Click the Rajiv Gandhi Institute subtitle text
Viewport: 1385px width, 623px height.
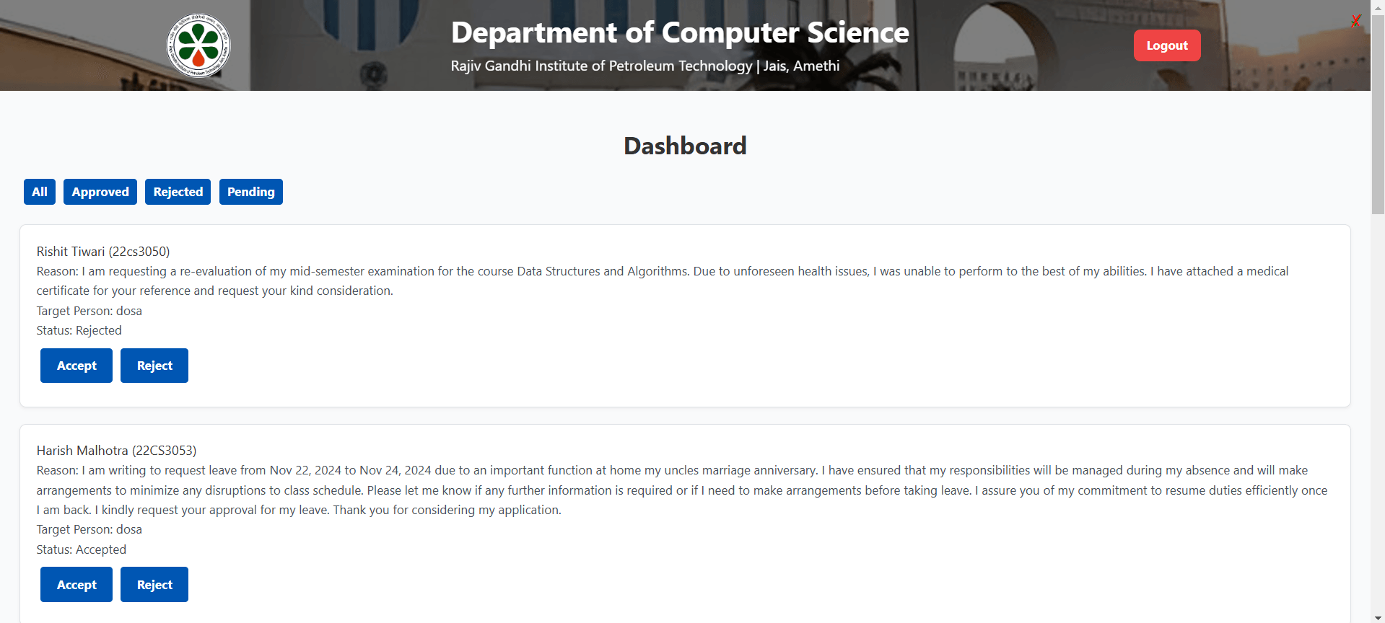pyautogui.click(x=645, y=66)
